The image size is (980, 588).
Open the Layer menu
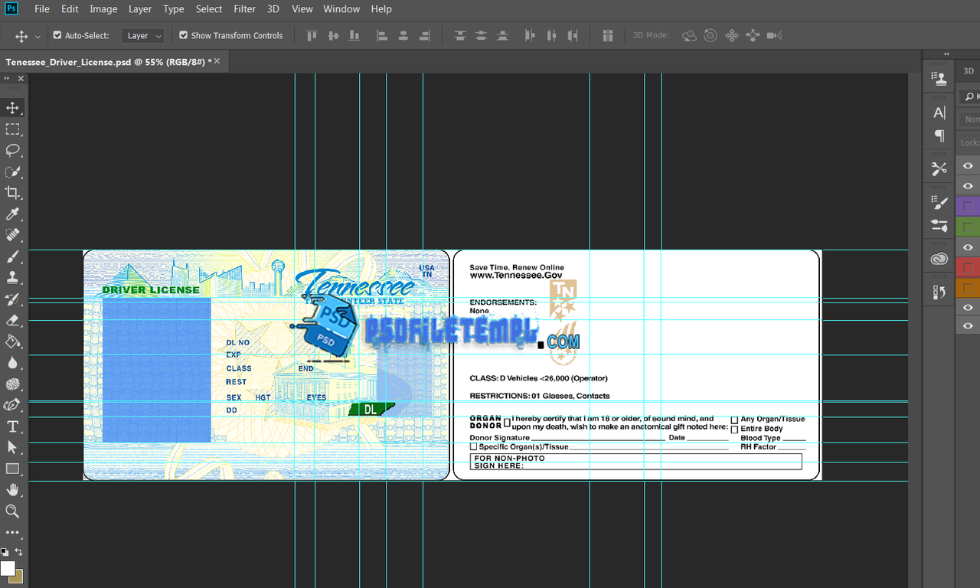[140, 9]
